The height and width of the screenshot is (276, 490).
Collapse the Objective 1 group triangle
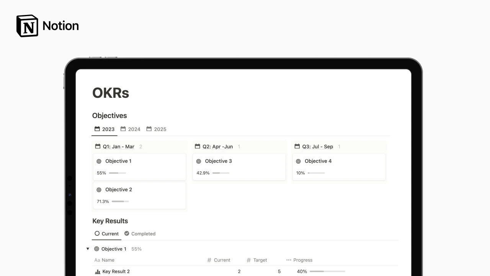pos(88,249)
